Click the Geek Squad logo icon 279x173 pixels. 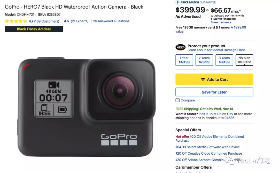coord(180,47)
